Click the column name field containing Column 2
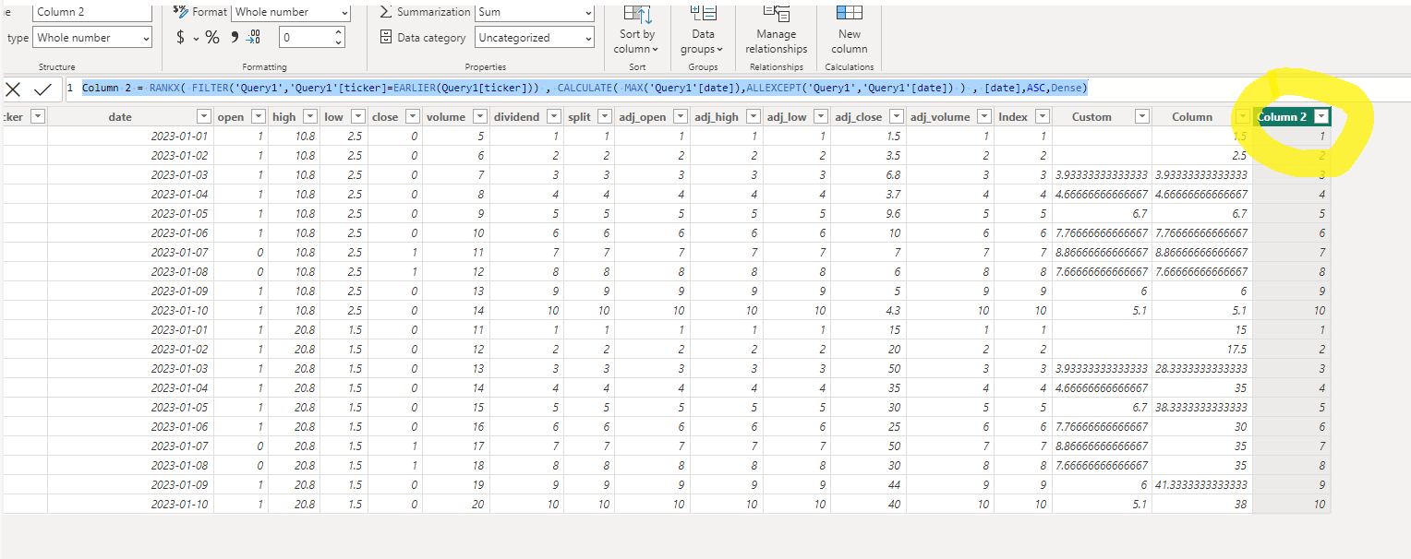Screen dimensions: 1411x559 pos(92,12)
